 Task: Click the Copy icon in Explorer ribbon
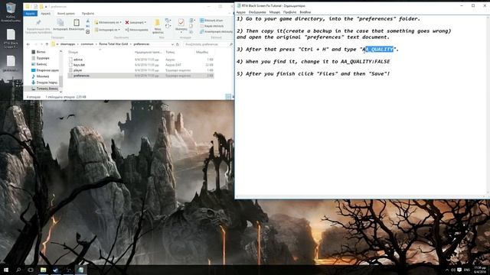click(60, 22)
